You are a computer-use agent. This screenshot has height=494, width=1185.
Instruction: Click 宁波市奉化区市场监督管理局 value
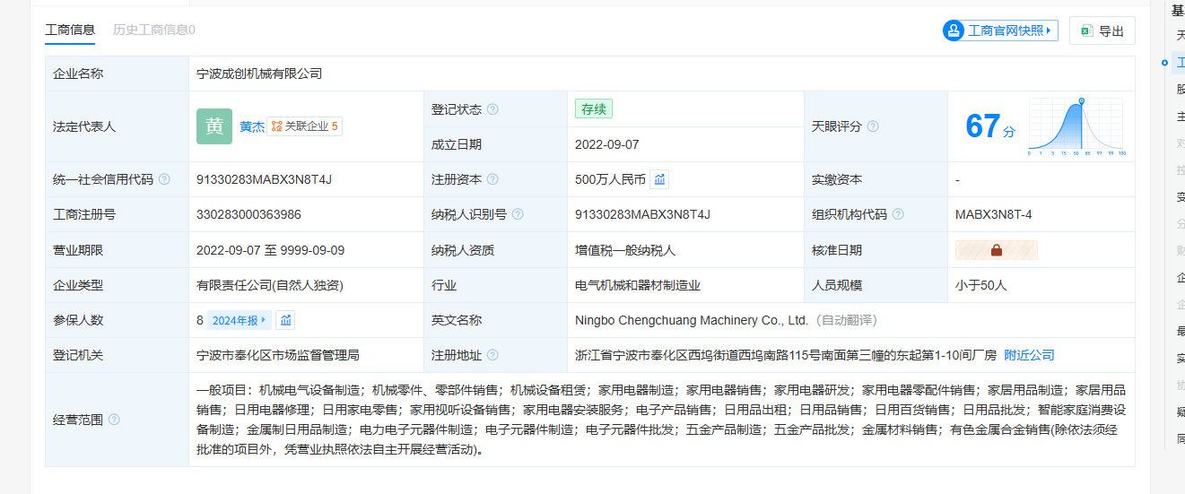pos(278,355)
